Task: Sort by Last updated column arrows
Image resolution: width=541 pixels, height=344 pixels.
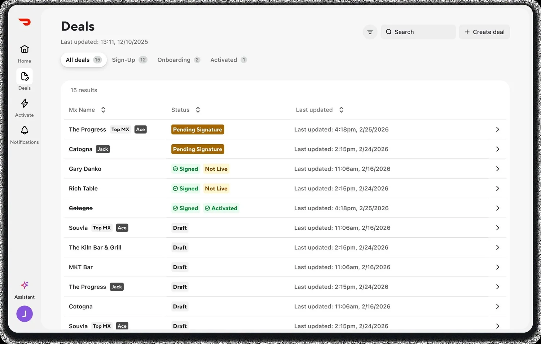Action: click(341, 110)
